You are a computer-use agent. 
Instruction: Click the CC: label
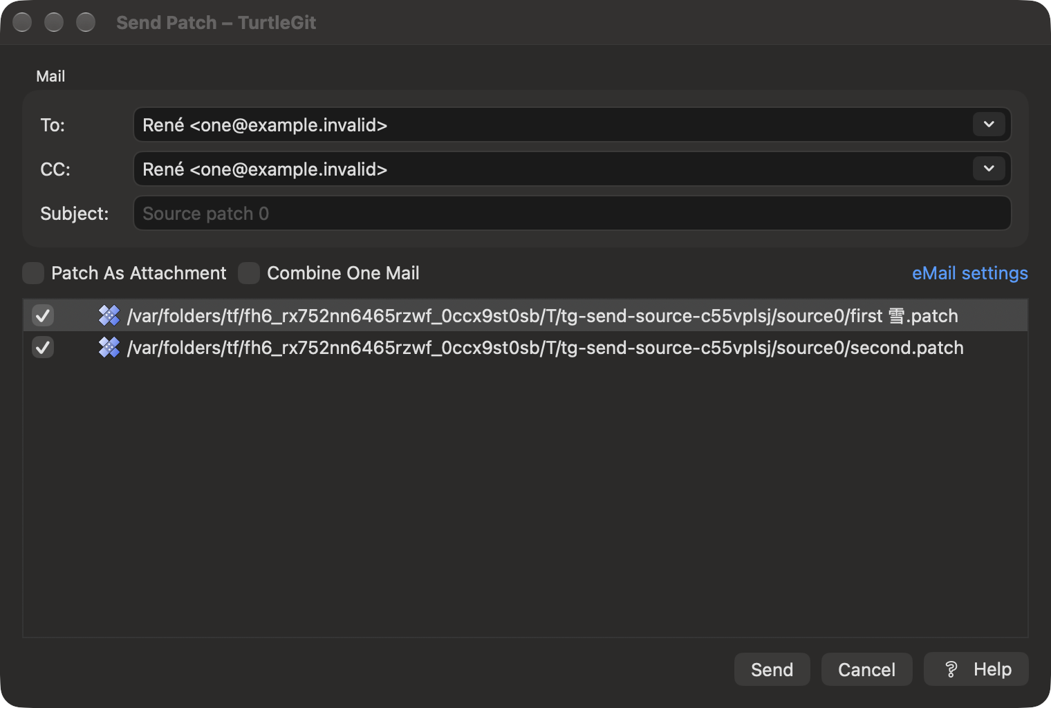point(55,169)
